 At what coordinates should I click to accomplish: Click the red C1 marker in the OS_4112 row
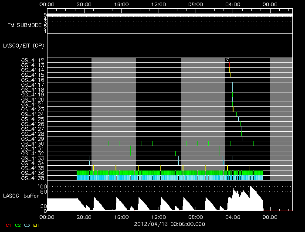(229, 60)
